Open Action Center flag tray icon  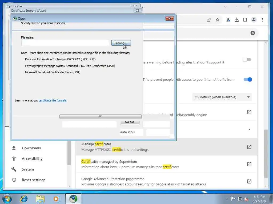click(233, 199)
